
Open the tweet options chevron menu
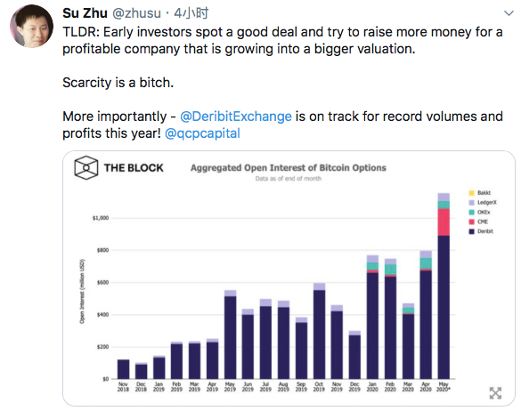pos(509,13)
